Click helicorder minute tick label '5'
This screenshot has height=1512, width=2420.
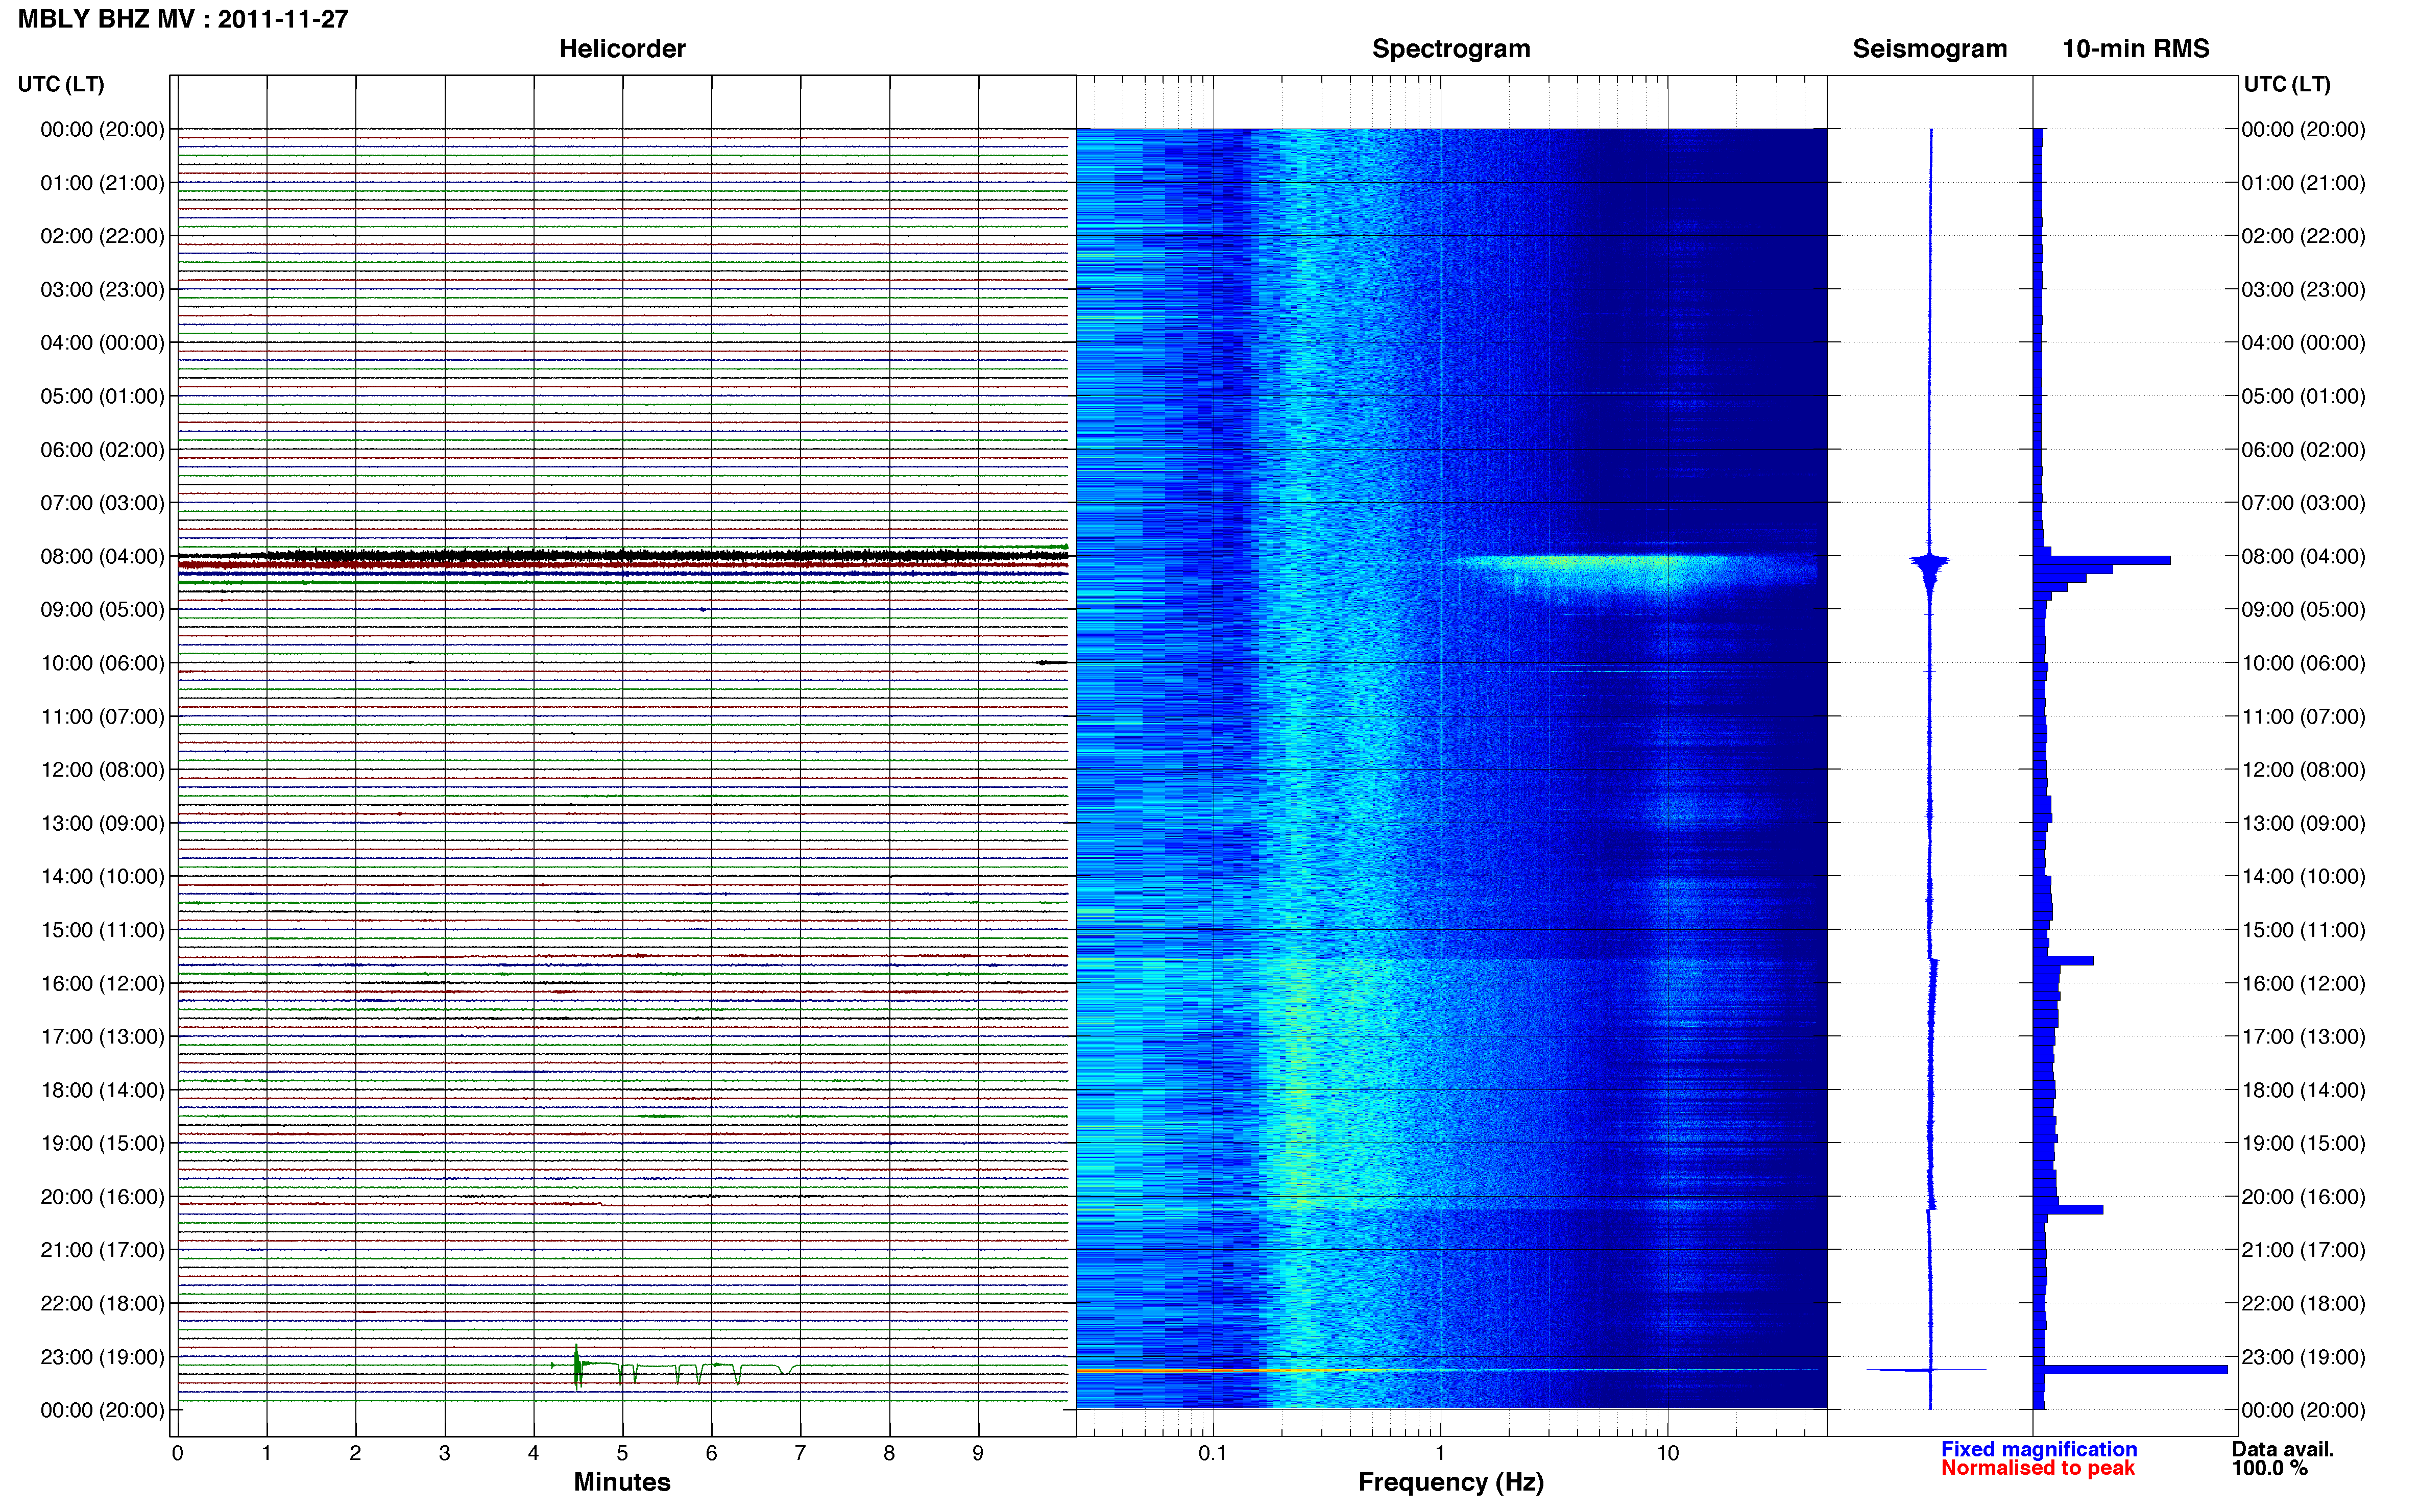622,1453
